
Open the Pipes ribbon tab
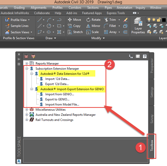coord(108,8)
